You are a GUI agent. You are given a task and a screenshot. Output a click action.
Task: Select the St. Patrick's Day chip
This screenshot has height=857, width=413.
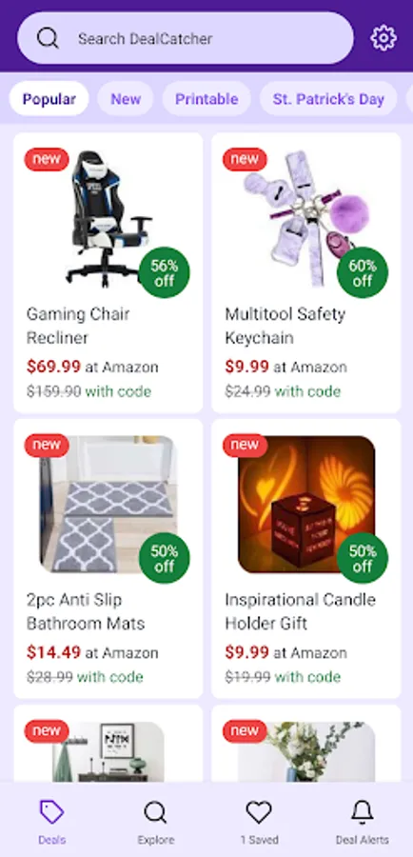point(328,99)
